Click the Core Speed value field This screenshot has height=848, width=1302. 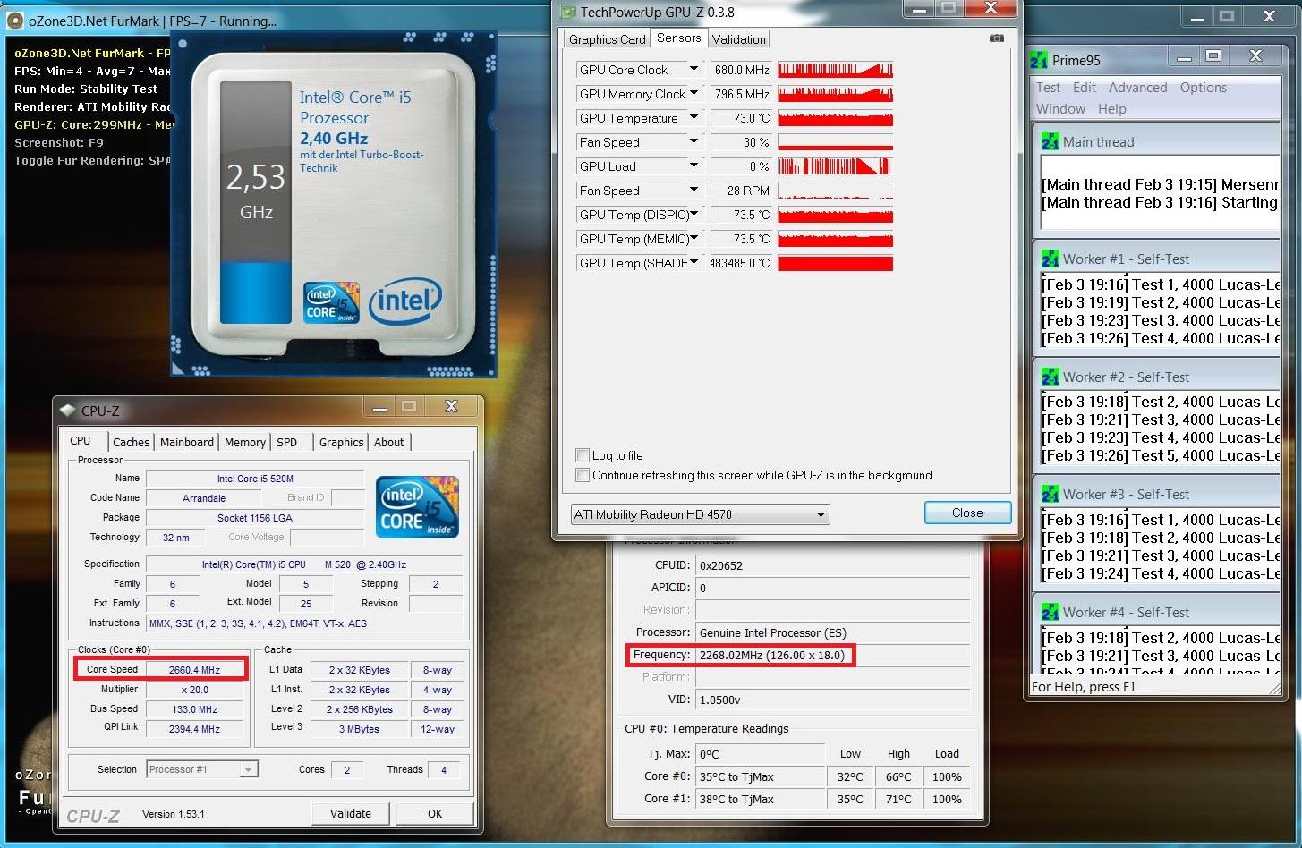[194, 669]
